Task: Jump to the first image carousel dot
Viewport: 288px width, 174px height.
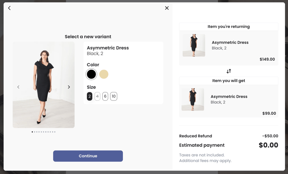Action: [x=32, y=132]
